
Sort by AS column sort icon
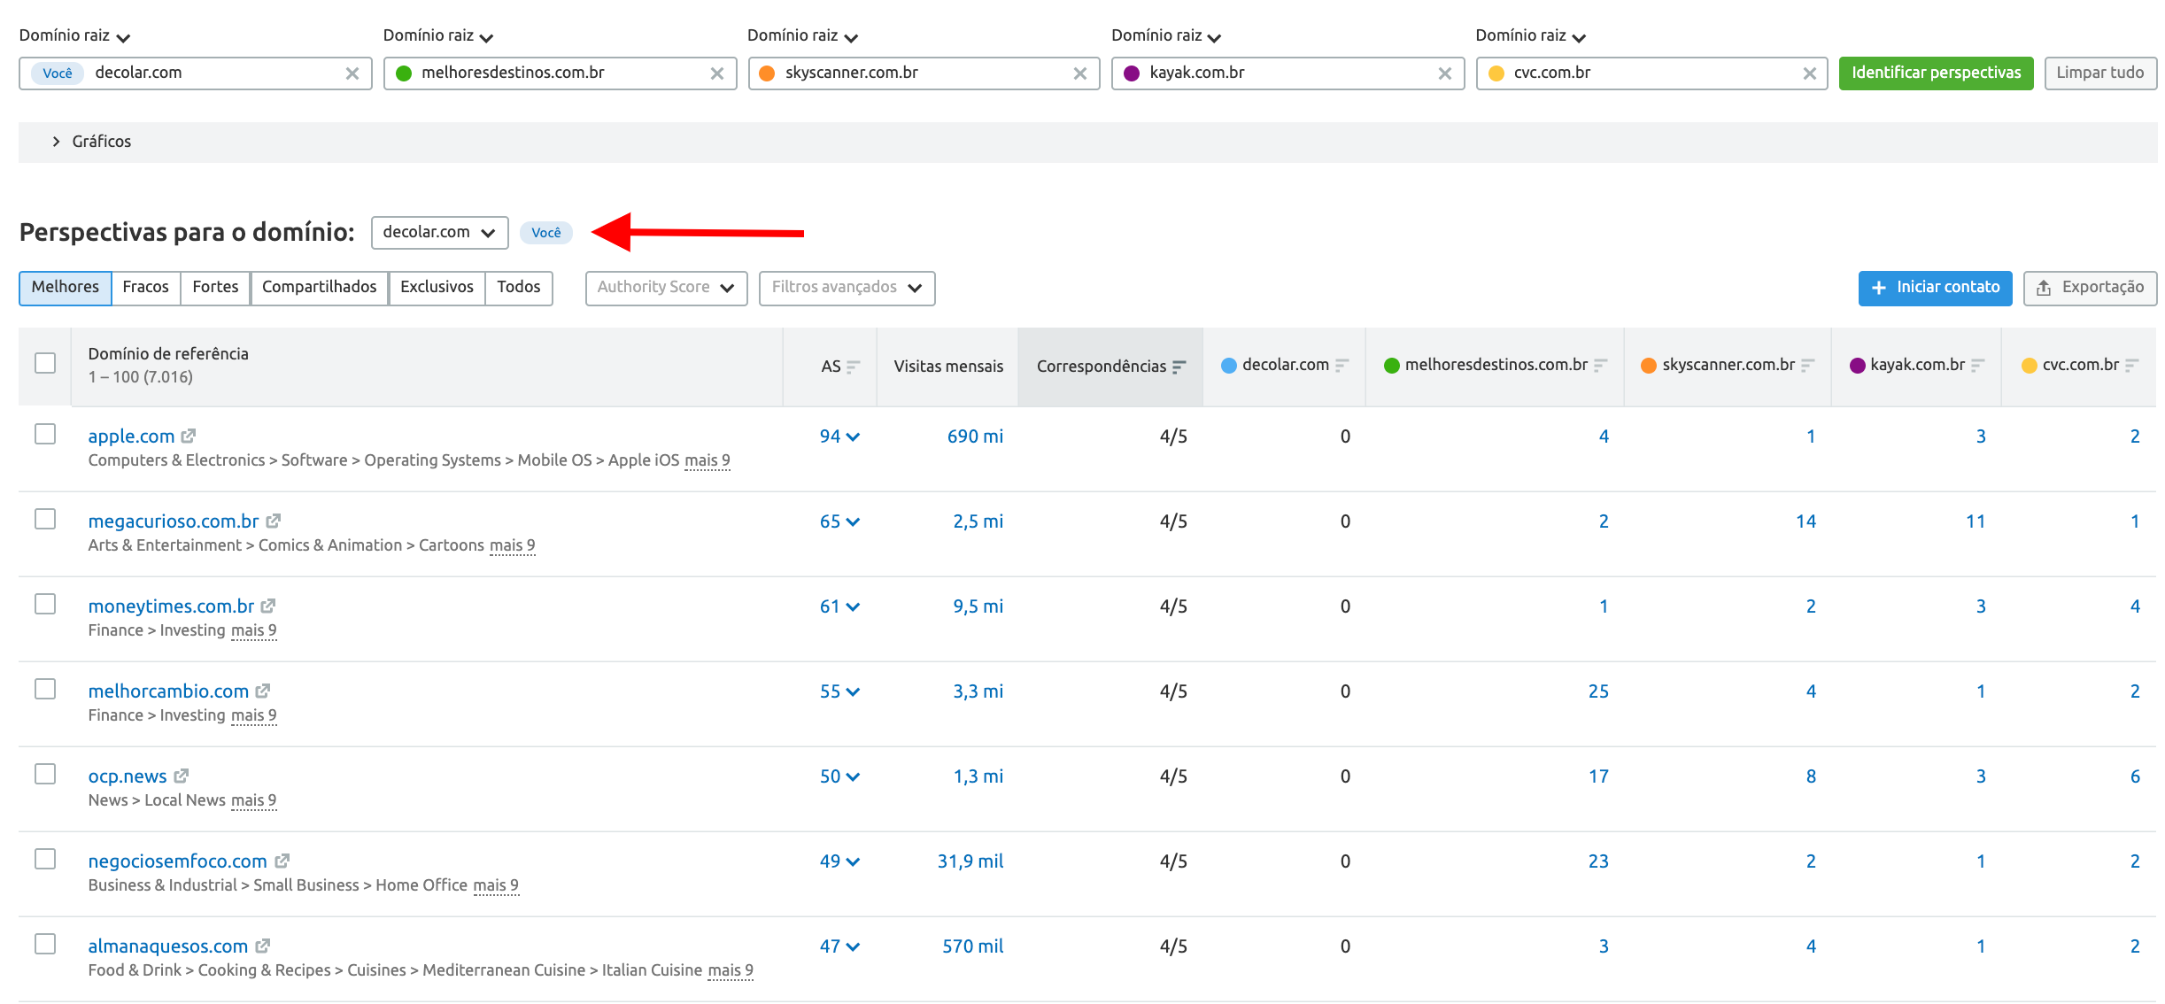pyautogui.click(x=853, y=367)
